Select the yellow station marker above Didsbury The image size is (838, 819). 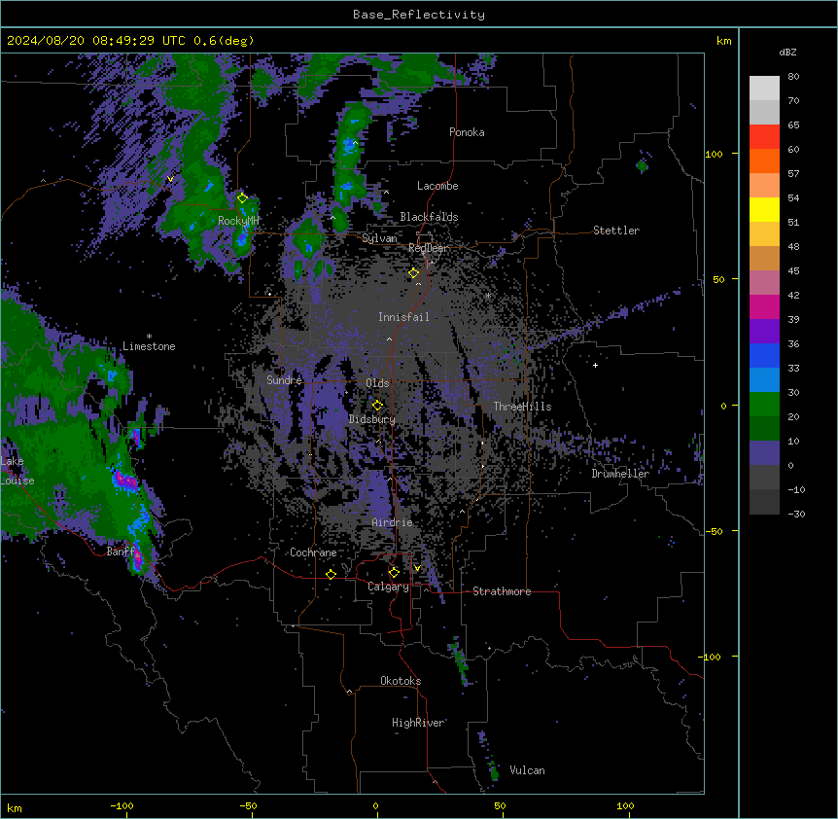[x=377, y=405]
